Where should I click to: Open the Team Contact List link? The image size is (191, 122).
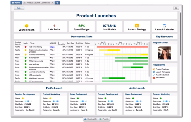coord(162,75)
